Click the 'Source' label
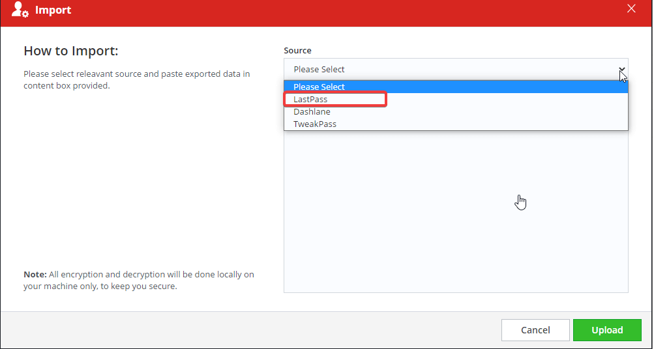654x349 pixels. coord(297,50)
